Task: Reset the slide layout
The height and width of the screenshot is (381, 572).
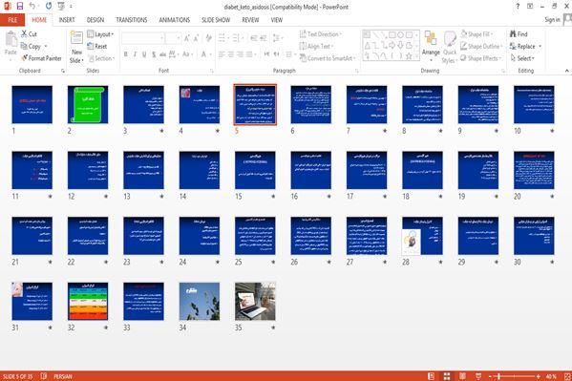Action: (97, 47)
